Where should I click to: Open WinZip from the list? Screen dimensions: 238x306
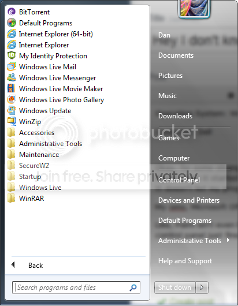(30, 122)
